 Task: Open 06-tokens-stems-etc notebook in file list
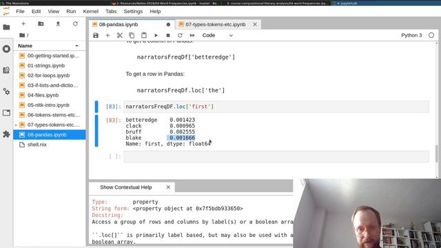click(x=50, y=115)
